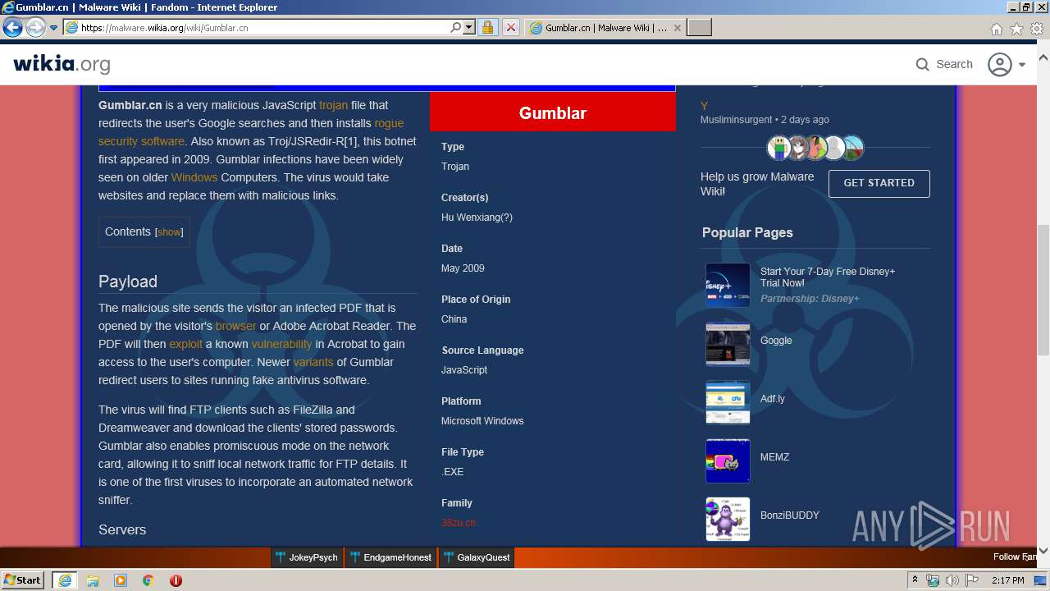Open the 'vulnerability' link
This screenshot has width=1050, height=591.
[281, 344]
